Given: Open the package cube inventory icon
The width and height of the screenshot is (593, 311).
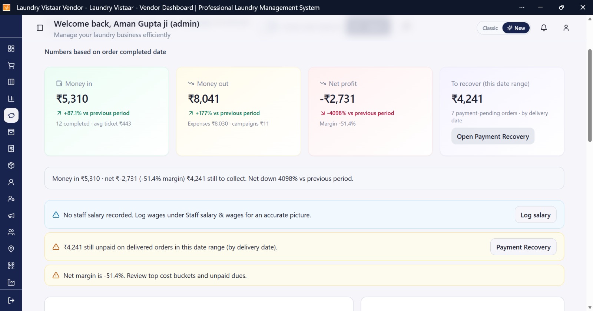Looking at the screenshot, I should coord(11,165).
